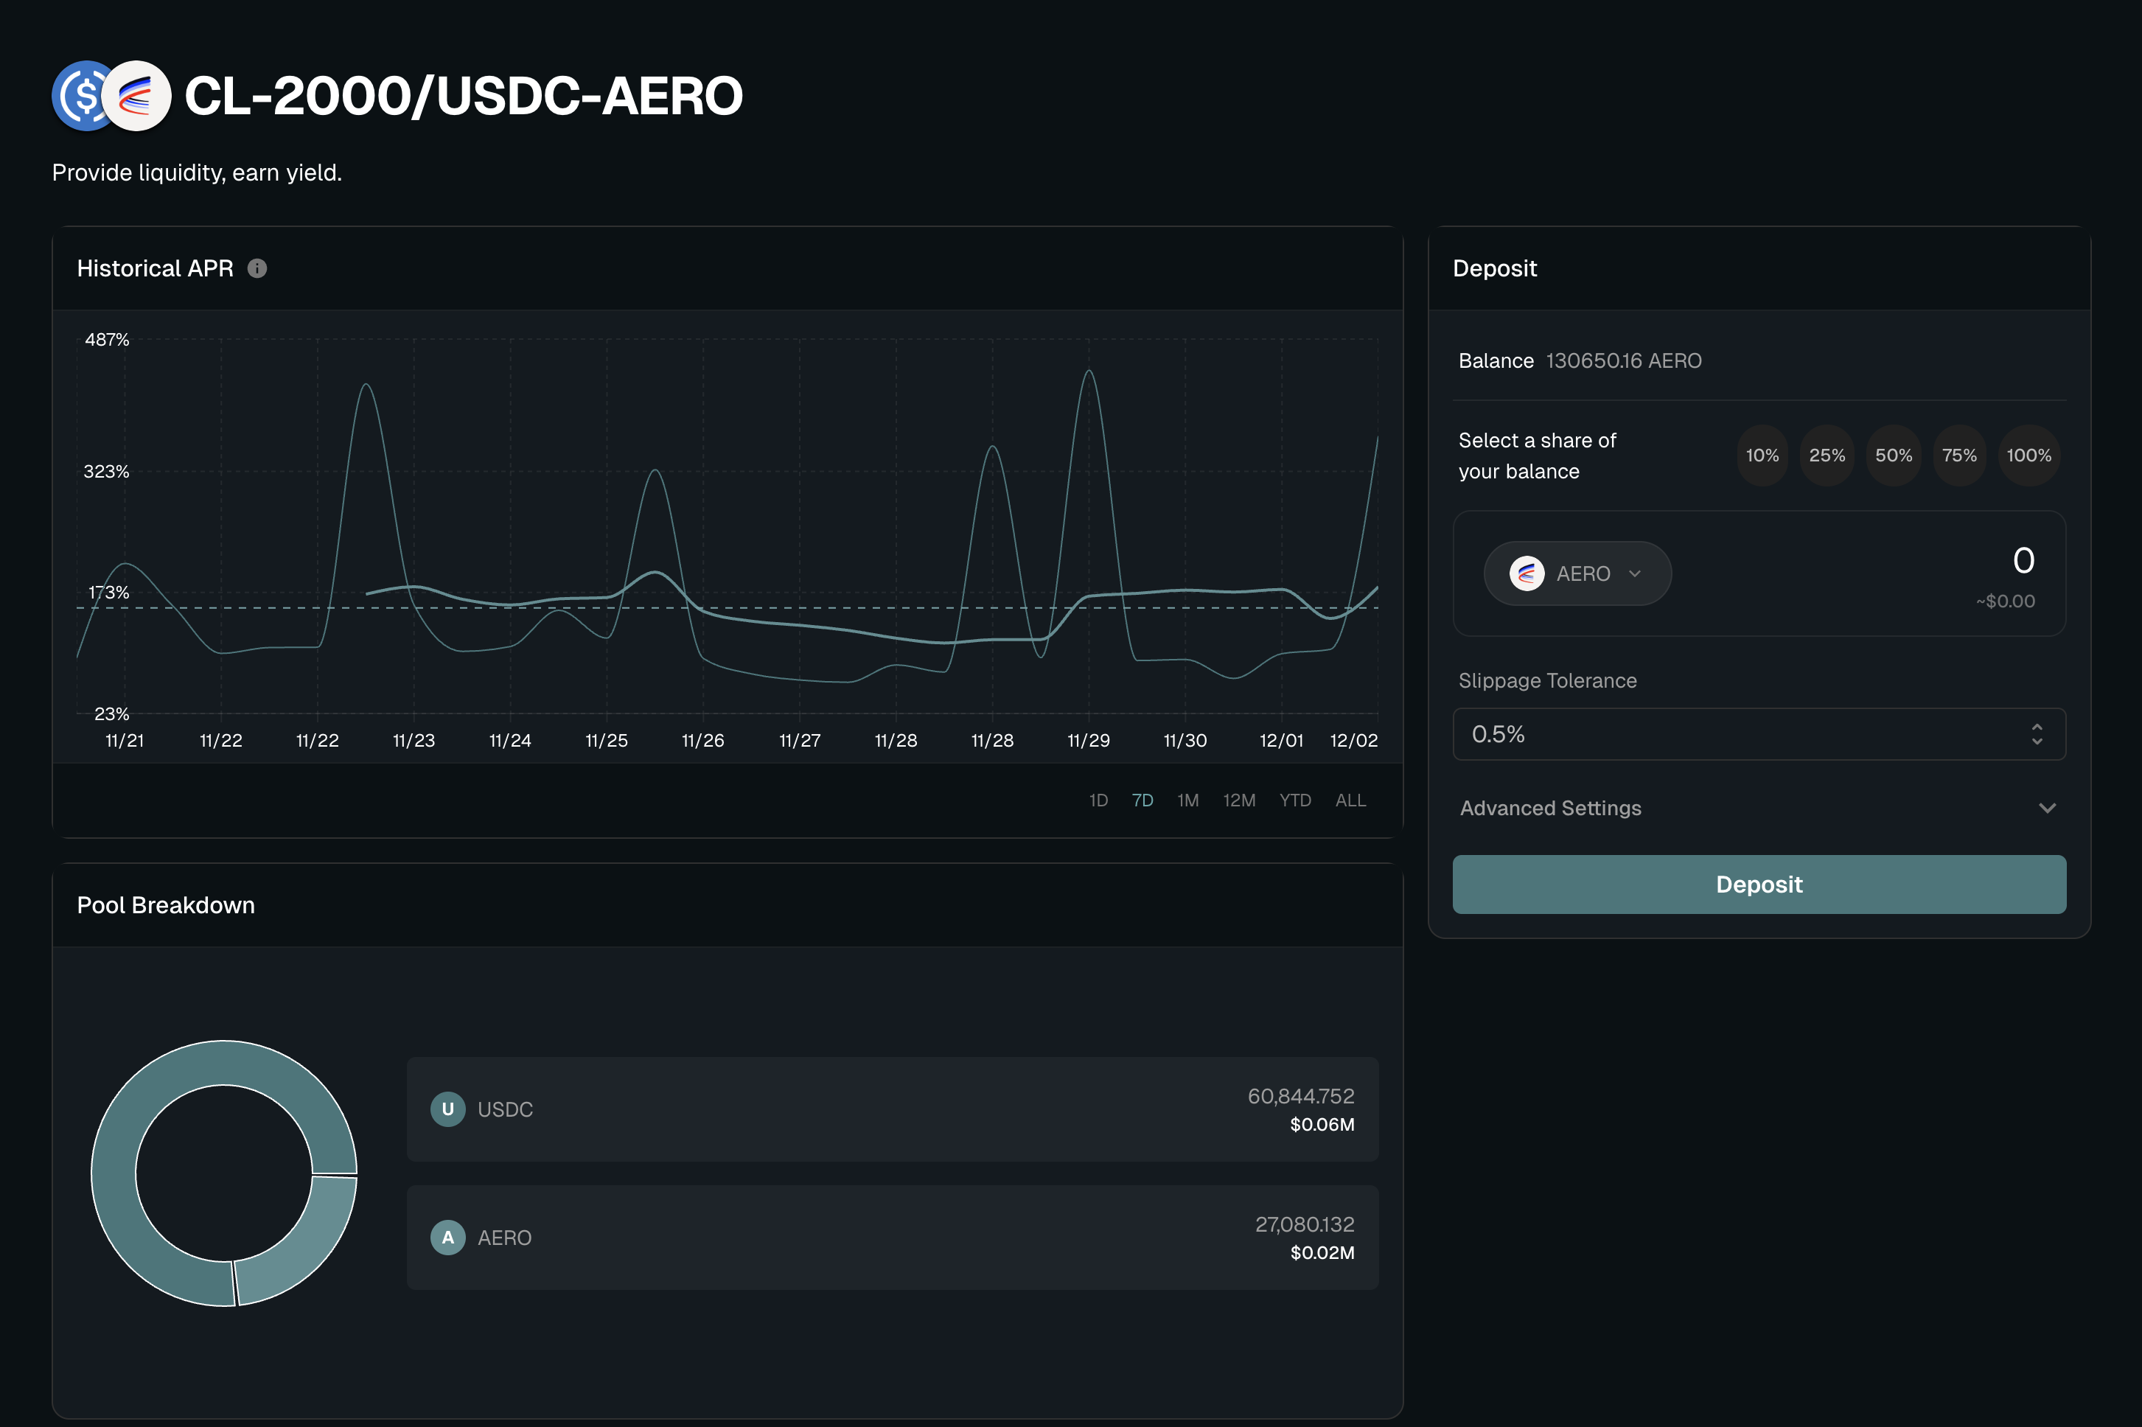
Task: Select 50% share of balance
Action: (1894, 456)
